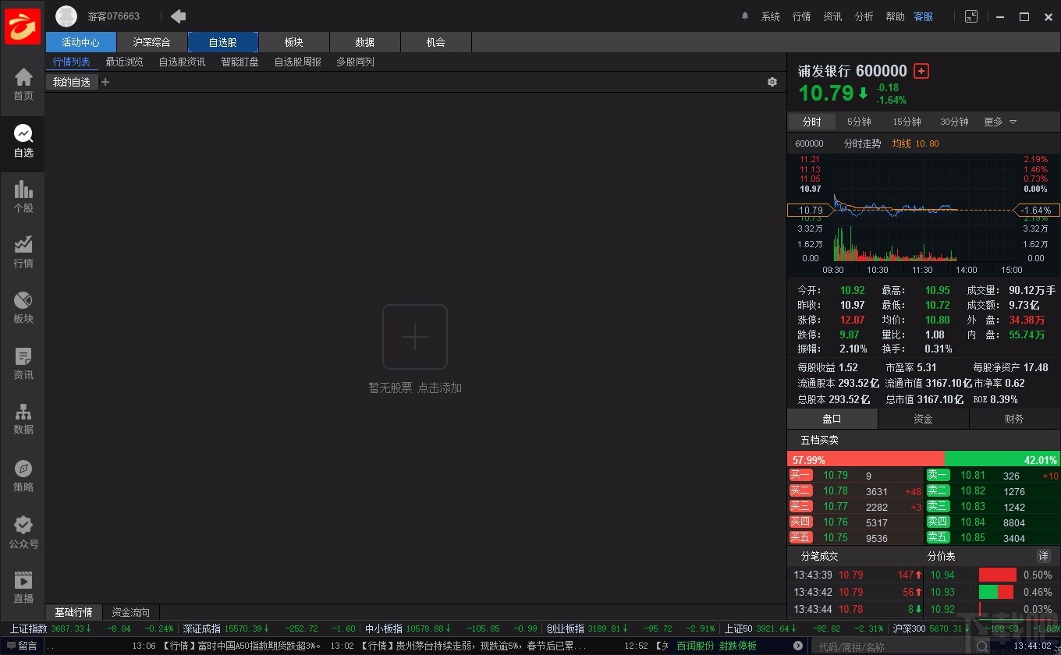
Task: Open the 策略 strategy panel
Action: tap(23, 475)
